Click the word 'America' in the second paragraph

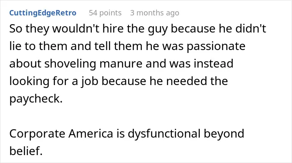point(91,133)
